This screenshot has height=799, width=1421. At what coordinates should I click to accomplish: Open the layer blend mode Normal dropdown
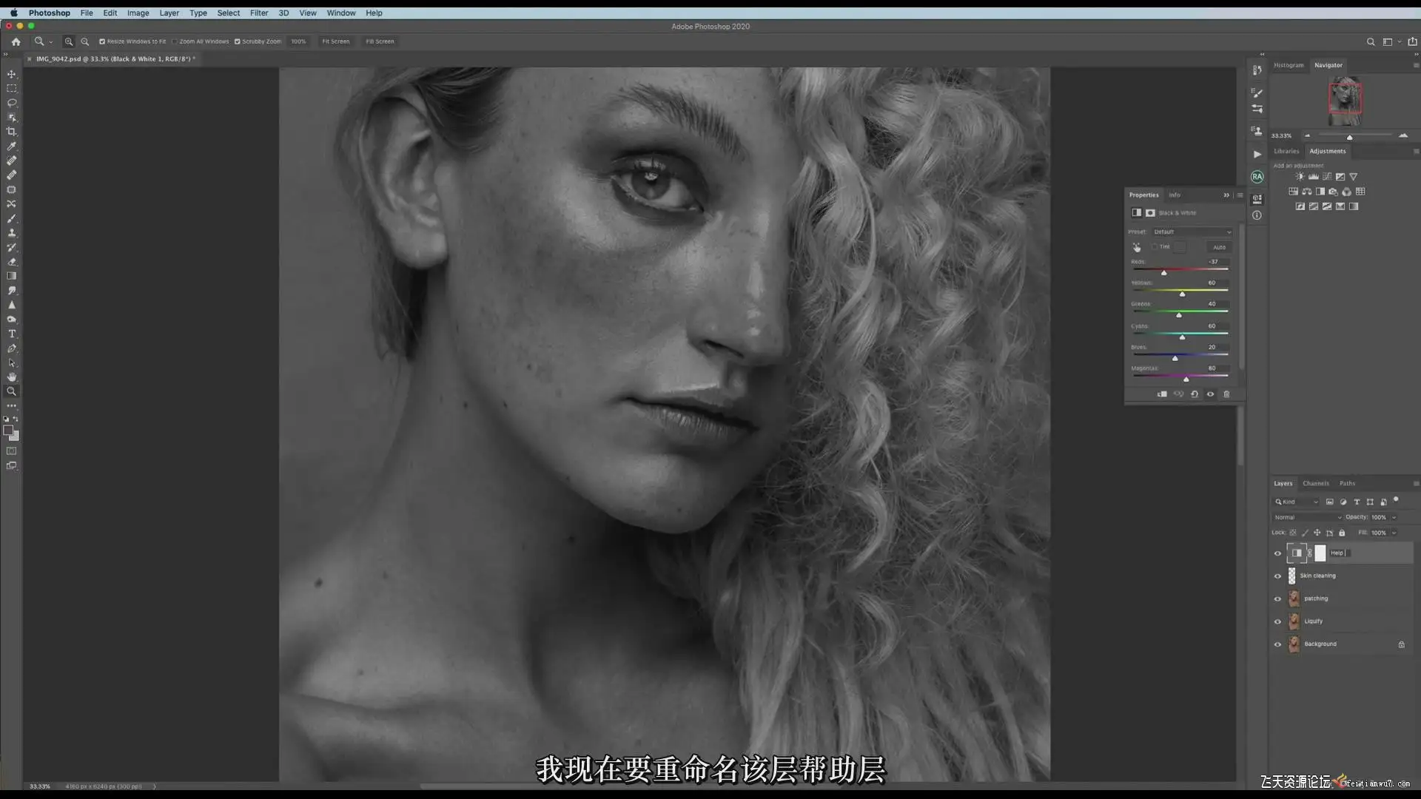[x=1308, y=517]
